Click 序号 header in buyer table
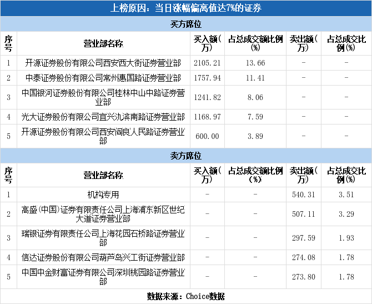 click(x=8, y=43)
